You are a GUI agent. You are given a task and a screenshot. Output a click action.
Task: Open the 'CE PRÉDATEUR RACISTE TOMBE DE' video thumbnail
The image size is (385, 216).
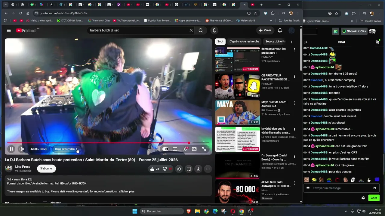(x=237, y=86)
